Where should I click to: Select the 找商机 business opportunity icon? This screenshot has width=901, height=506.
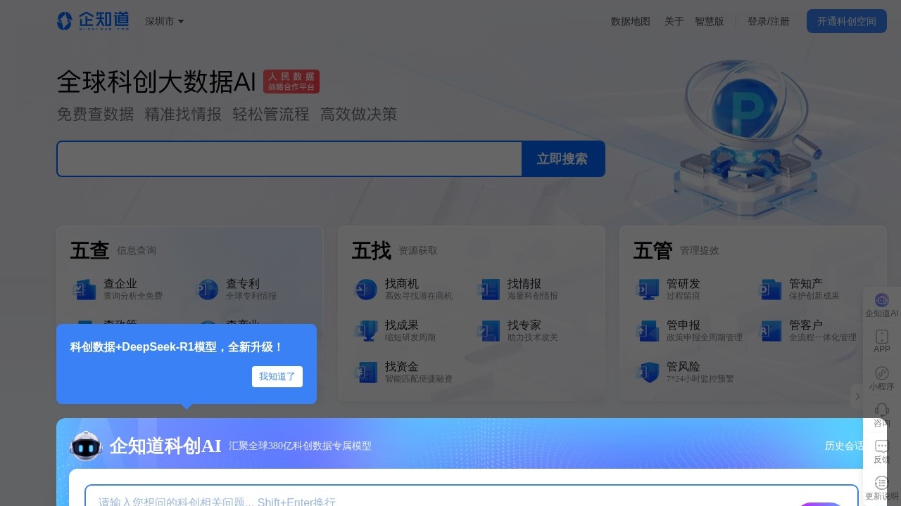point(366,289)
